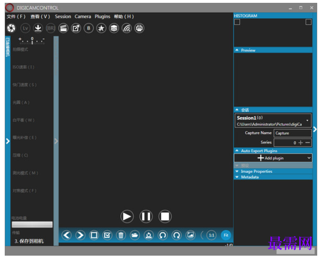Delete image with the trash icon
Viewport: 321px width, 258px height.
(x=121, y=235)
